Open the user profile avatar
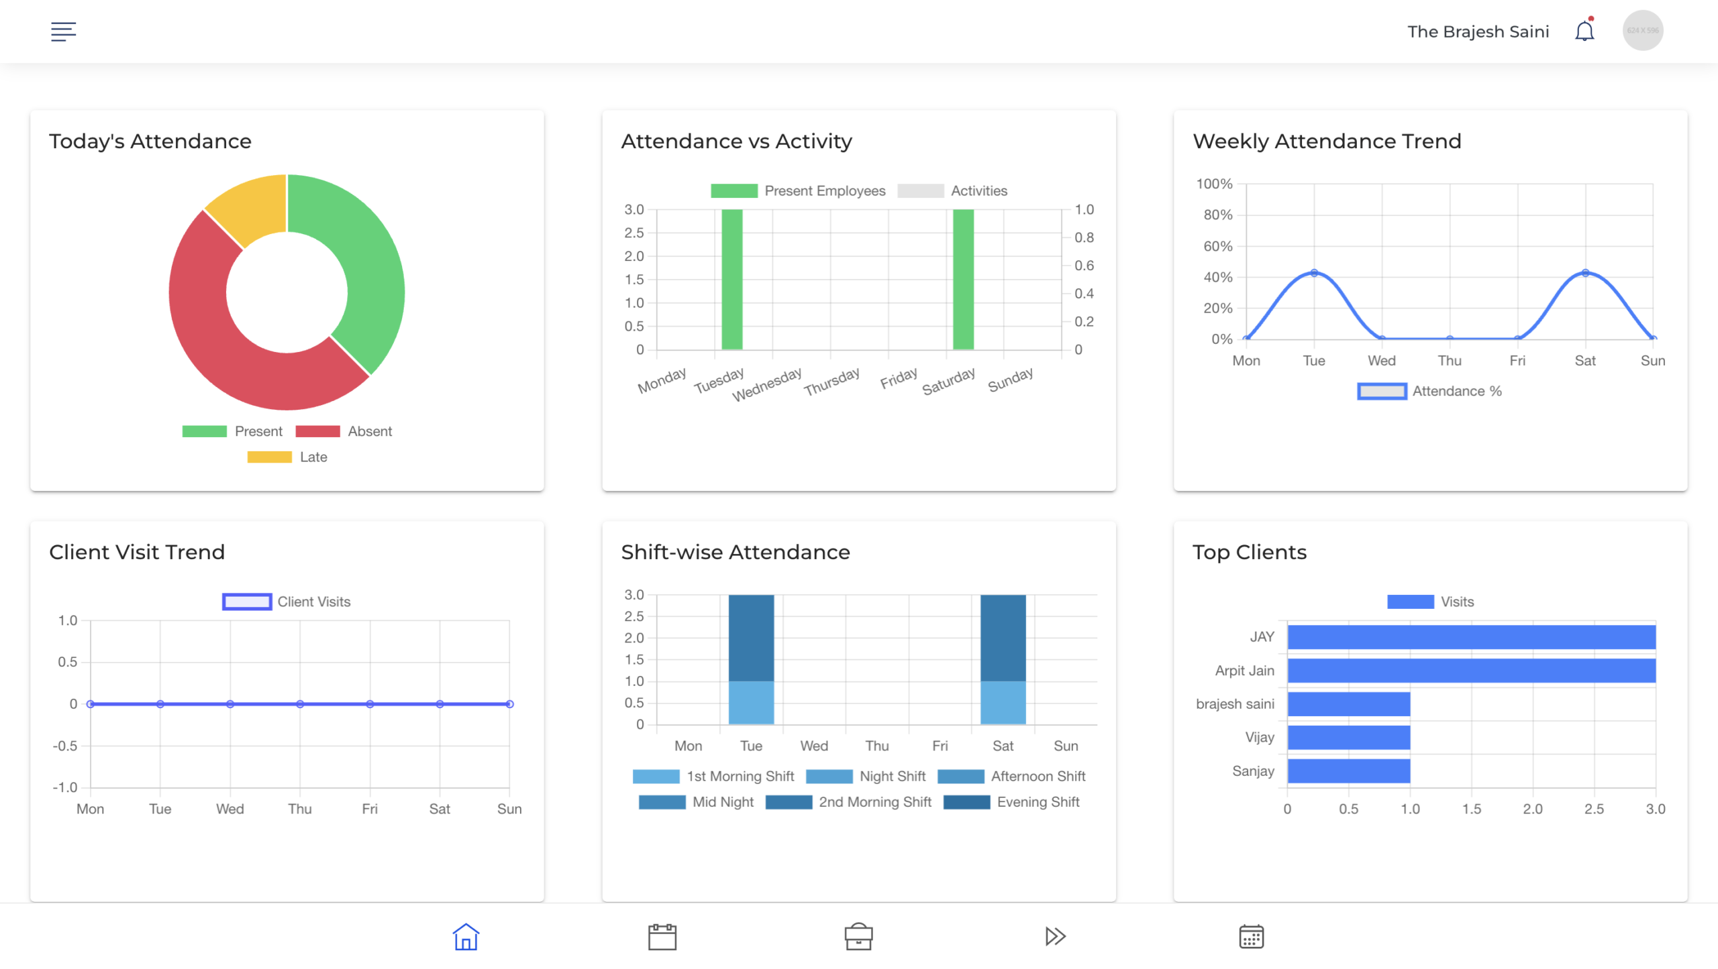 pos(1642,31)
